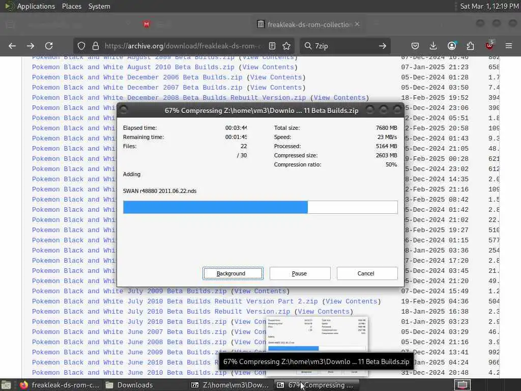Switch to 7-Zip Z:\home\vm3\Dow... taskbar entry

coord(230,385)
